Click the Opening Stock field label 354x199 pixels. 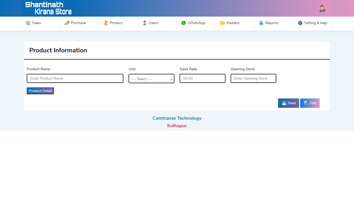243,69
